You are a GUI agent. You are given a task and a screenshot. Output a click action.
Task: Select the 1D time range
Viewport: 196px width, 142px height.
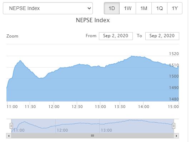pos(112,8)
